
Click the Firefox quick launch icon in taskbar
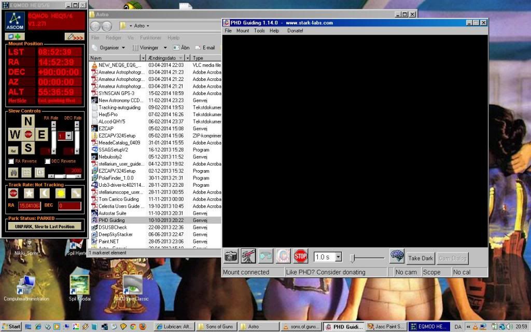pyautogui.click(x=143, y=327)
